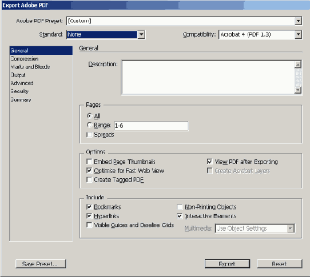Toggle Optimise for Fast Web View
Image resolution: width=310 pixels, height=277 pixels.
pos(89,171)
